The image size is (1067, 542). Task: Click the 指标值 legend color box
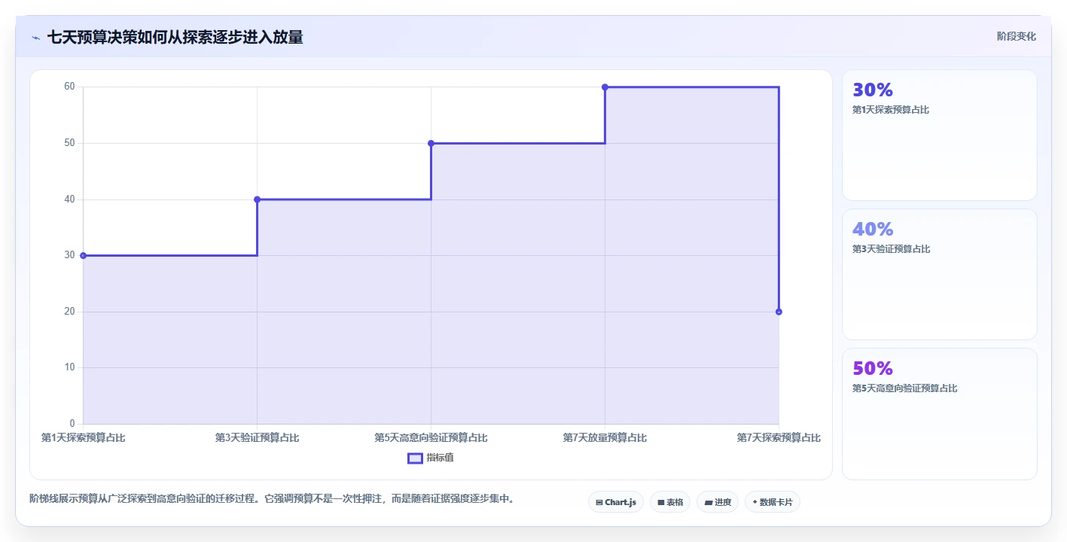coord(415,458)
